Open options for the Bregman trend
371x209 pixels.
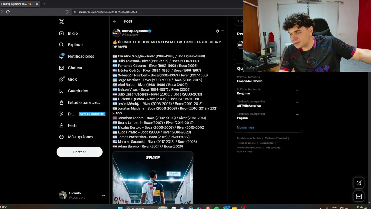point(297,90)
